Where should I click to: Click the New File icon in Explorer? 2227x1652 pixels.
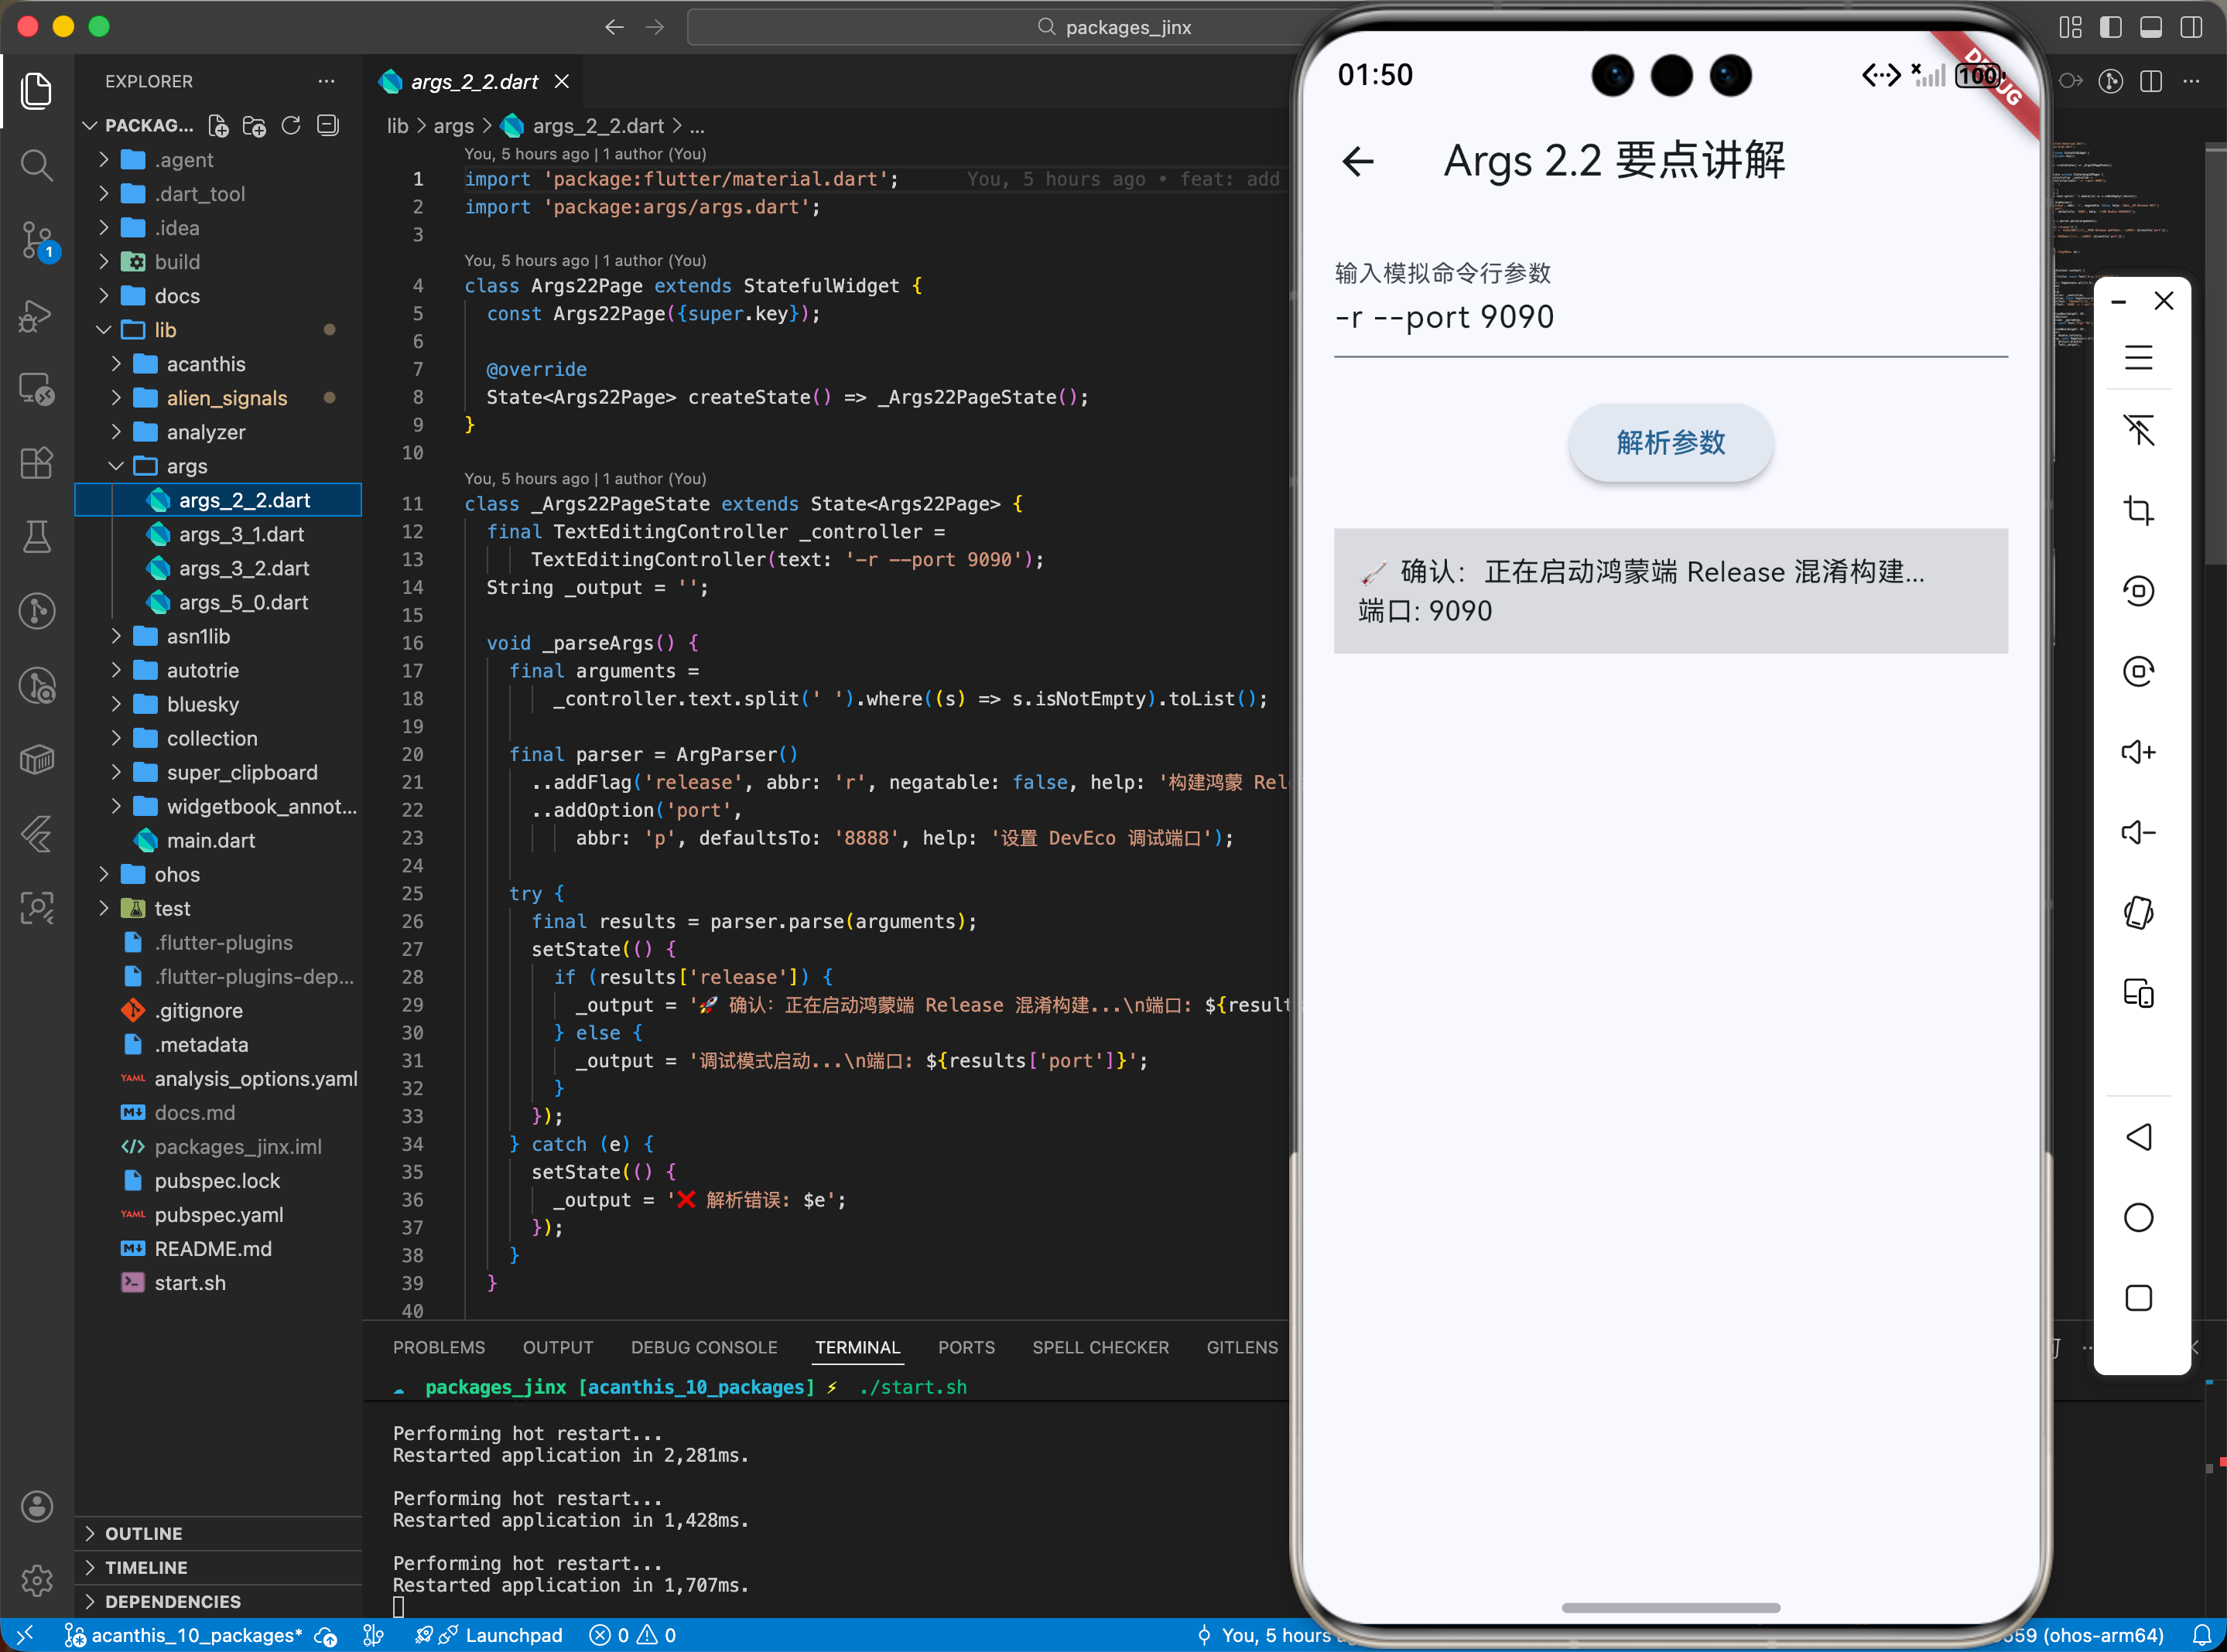tap(218, 126)
